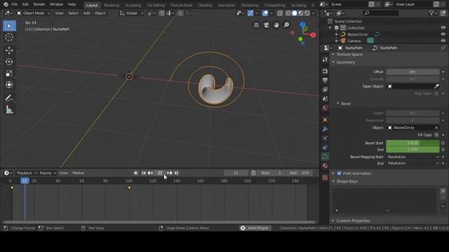Adjust the Bevel Start value slider
The image size is (449, 252).
pos(413,143)
